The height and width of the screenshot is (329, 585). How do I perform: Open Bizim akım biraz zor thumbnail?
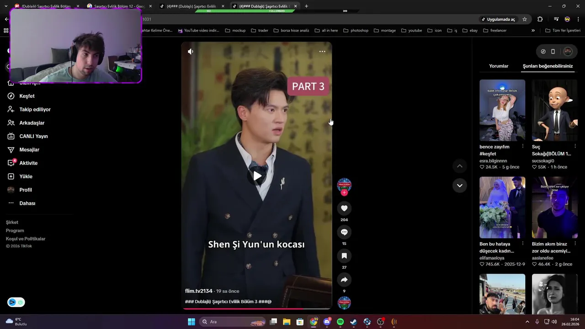[x=554, y=207]
